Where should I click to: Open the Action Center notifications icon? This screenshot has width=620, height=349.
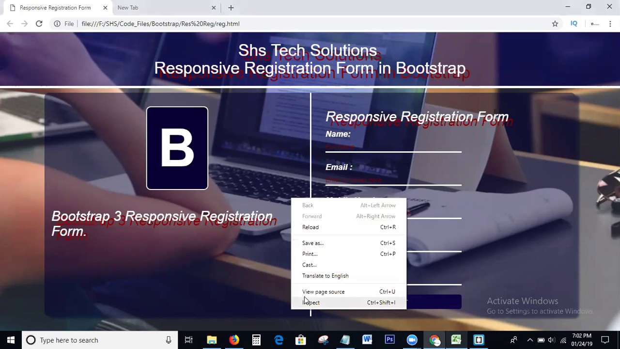605,340
